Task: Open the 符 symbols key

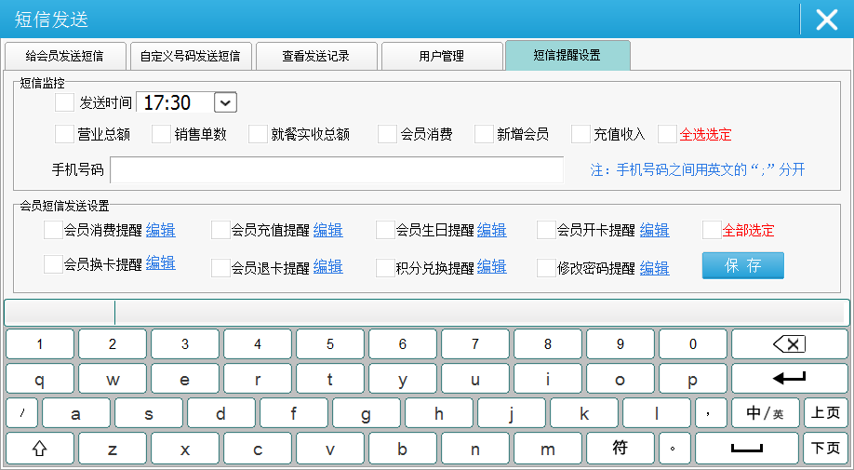Action: 620,449
